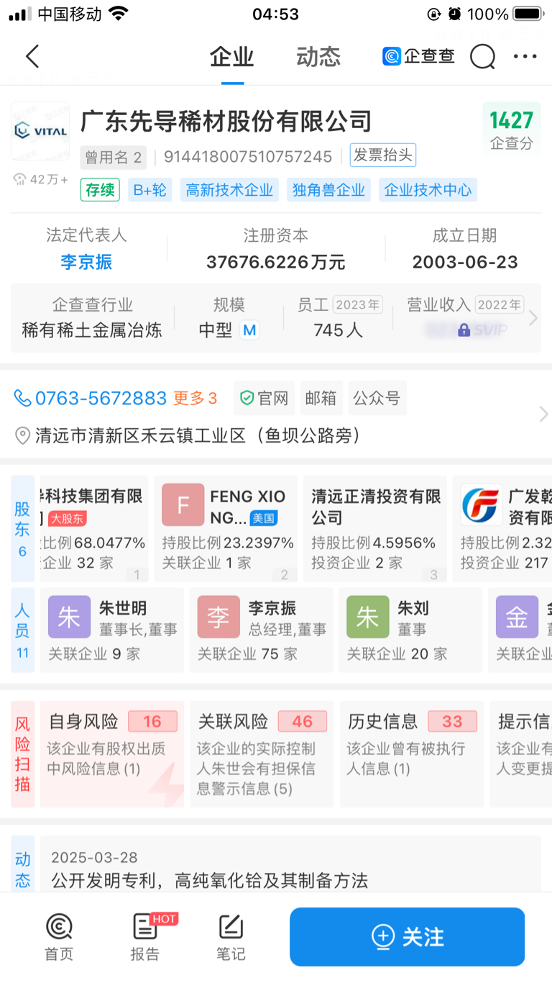Open the 风险扫描 section label
Image resolution: width=552 pixels, height=983 pixels.
coord(22,754)
